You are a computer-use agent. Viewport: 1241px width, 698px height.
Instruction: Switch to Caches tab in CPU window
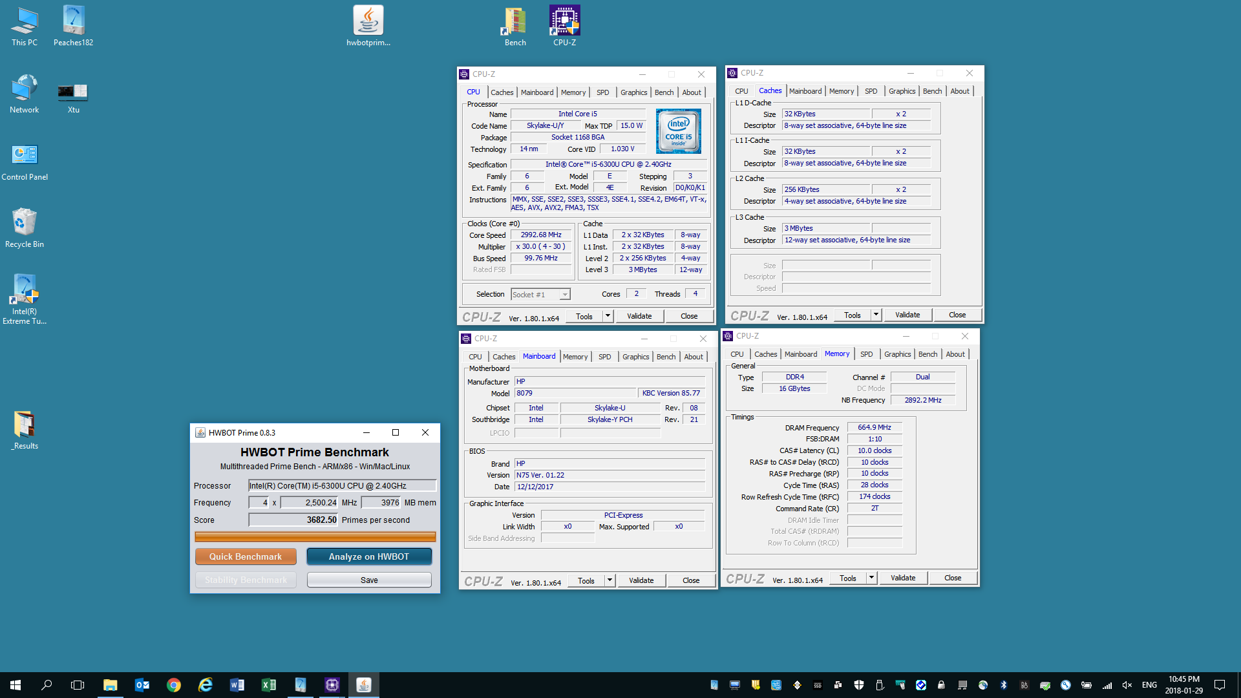(502, 92)
